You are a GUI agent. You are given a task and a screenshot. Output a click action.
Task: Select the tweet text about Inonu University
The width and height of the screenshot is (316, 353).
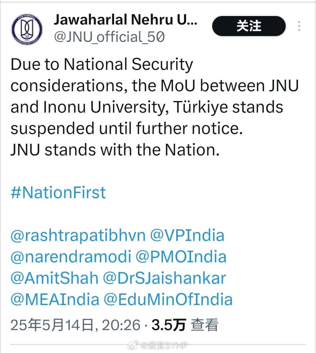[154, 96]
